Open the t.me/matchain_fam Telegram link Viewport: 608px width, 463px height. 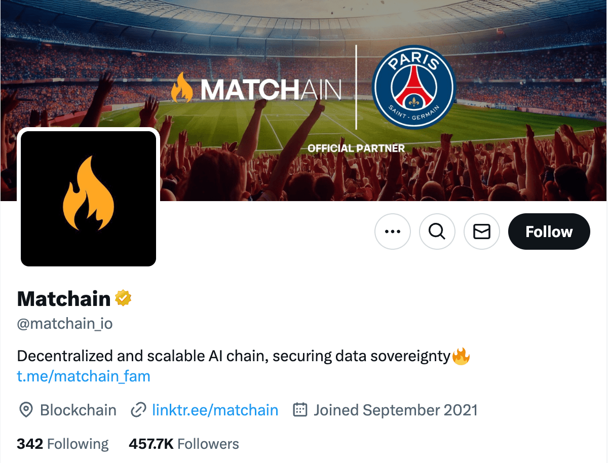pyautogui.click(x=84, y=376)
